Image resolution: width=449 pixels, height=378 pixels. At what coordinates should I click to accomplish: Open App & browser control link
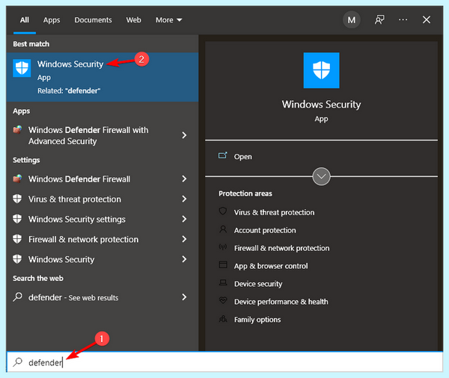point(271,266)
